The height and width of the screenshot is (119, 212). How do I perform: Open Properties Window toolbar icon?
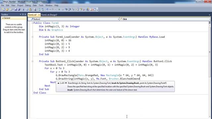(81, 10)
